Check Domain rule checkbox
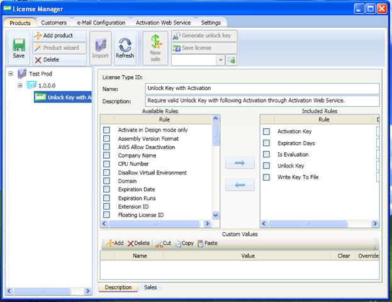This screenshot has width=392, height=302. 106,181
